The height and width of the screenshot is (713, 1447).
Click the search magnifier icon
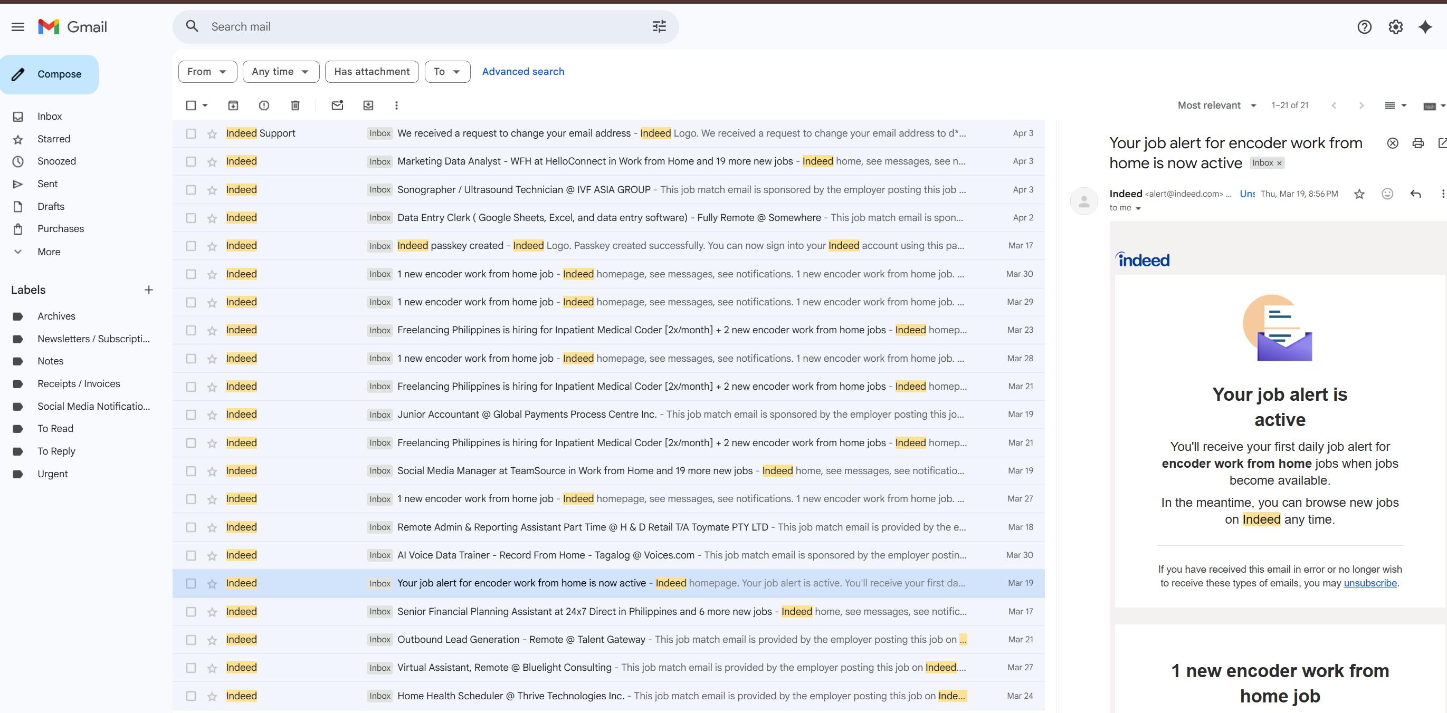tap(192, 26)
